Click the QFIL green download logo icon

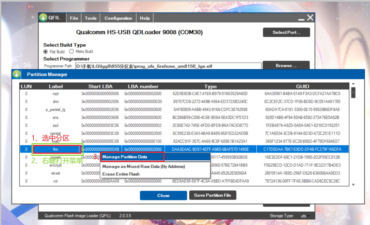coord(43,18)
